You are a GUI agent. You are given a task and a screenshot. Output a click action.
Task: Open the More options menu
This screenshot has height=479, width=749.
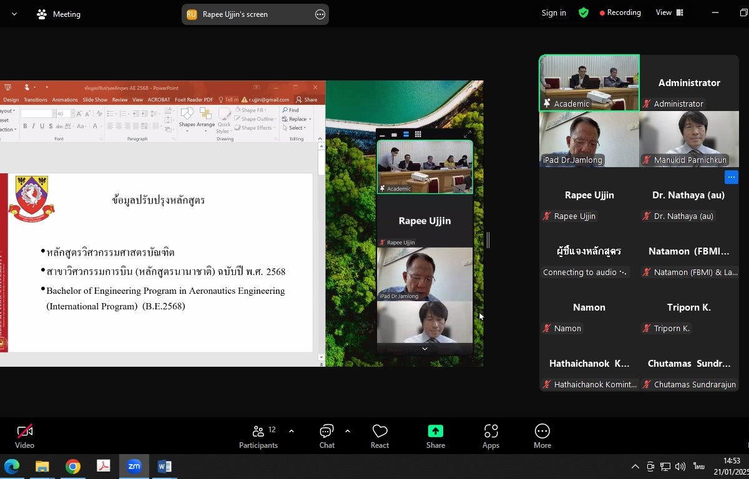pyautogui.click(x=542, y=436)
